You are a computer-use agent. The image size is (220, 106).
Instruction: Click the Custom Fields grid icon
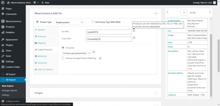tap(3, 67)
